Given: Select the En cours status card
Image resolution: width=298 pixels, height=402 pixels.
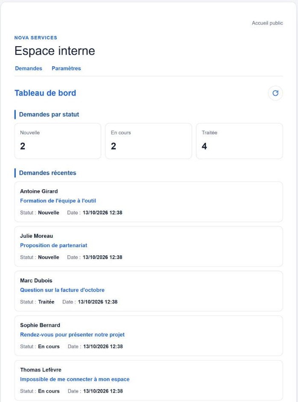Looking at the screenshot, I should click(149, 141).
